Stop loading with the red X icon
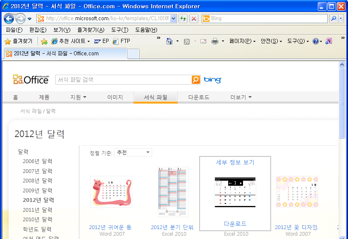The width and height of the screenshot is (348, 239). pos(194,19)
